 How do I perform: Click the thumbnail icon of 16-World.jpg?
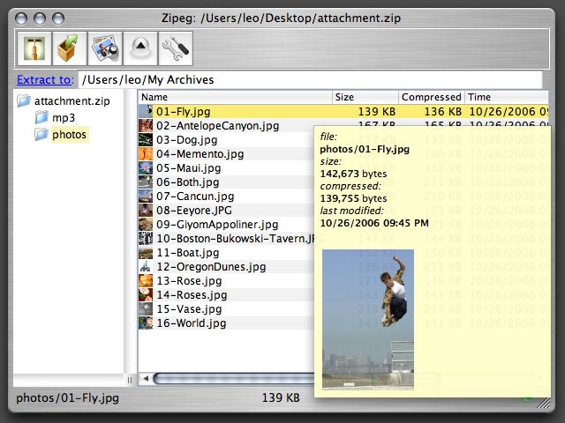146,323
